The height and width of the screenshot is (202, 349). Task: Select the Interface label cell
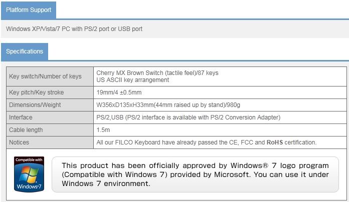coord(50,117)
